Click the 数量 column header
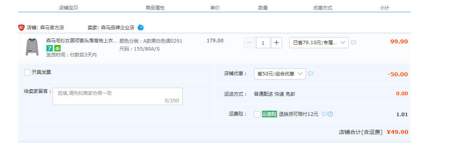 click(x=263, y=8)
